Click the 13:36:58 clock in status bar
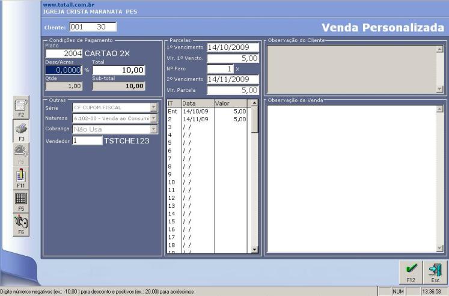 [x=431, y=291]
